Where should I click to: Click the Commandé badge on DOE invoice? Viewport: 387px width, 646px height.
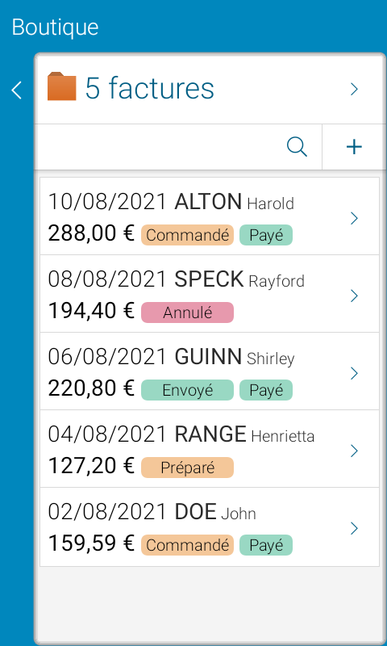[188, 545]
